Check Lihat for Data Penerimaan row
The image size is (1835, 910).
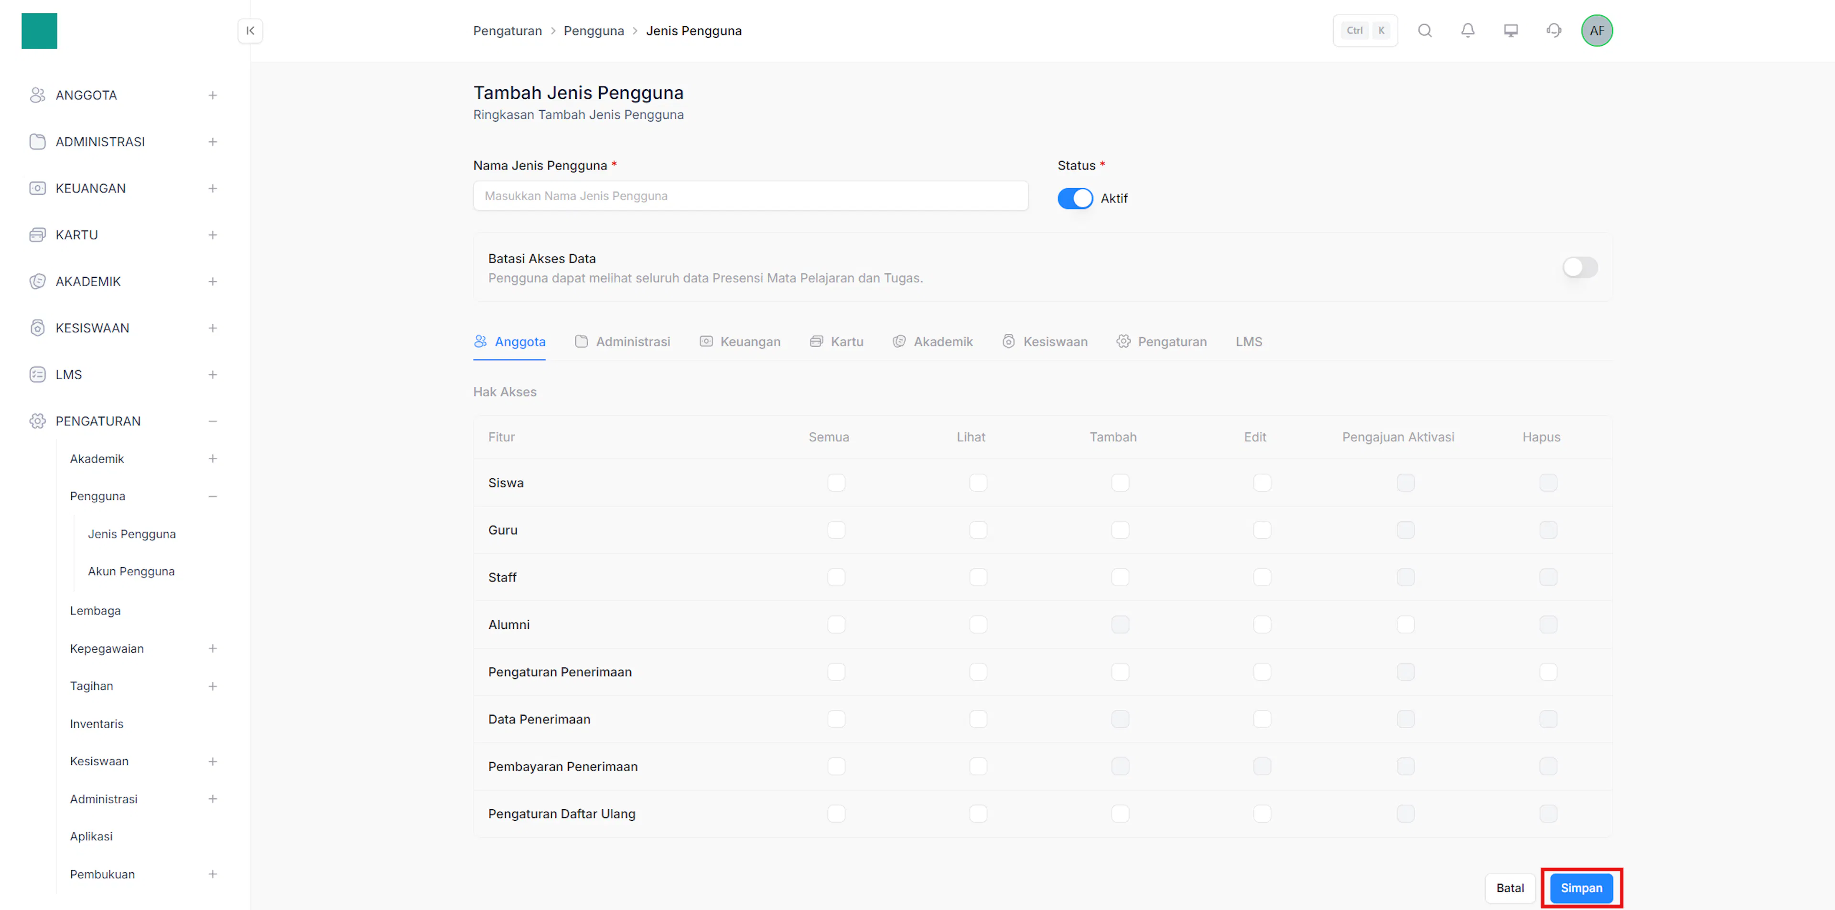pyautogui.click(x=978, y=720)
